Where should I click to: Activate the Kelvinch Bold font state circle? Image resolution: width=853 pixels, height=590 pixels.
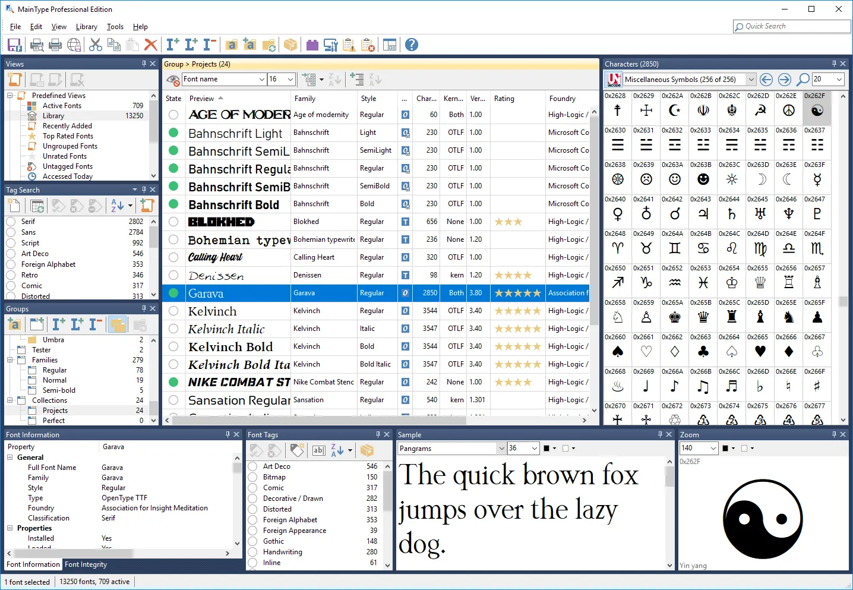pyautogui.click(x=173, y=346)
